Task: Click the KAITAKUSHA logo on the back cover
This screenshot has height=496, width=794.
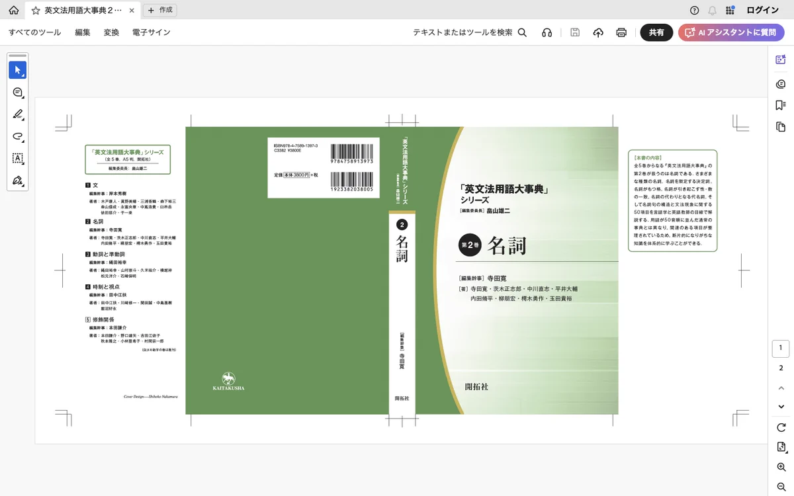Action: pyautogui.click(x=228, y=382)
